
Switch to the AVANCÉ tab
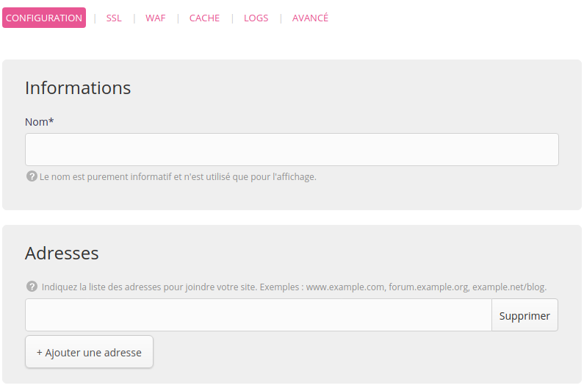pos(310,18)
